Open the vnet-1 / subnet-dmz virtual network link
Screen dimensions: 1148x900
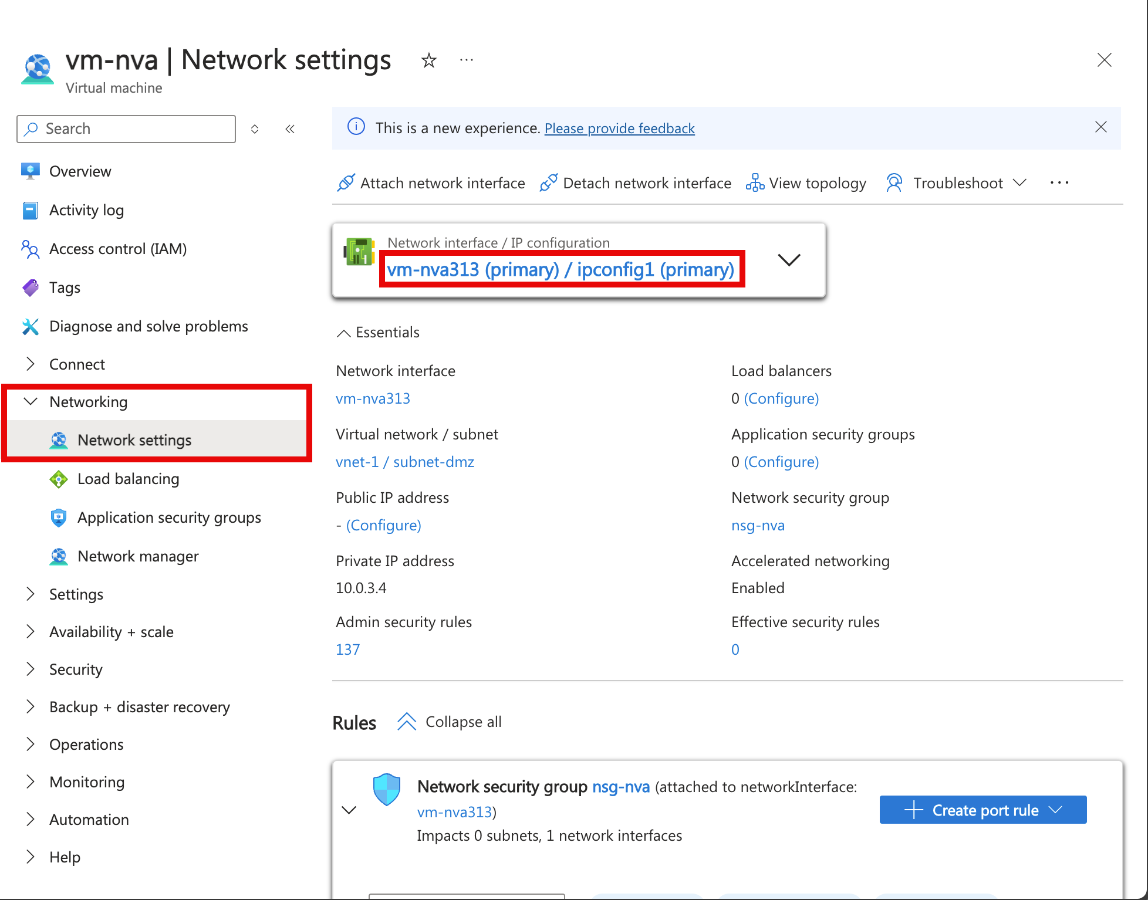(x=406, y=461)
